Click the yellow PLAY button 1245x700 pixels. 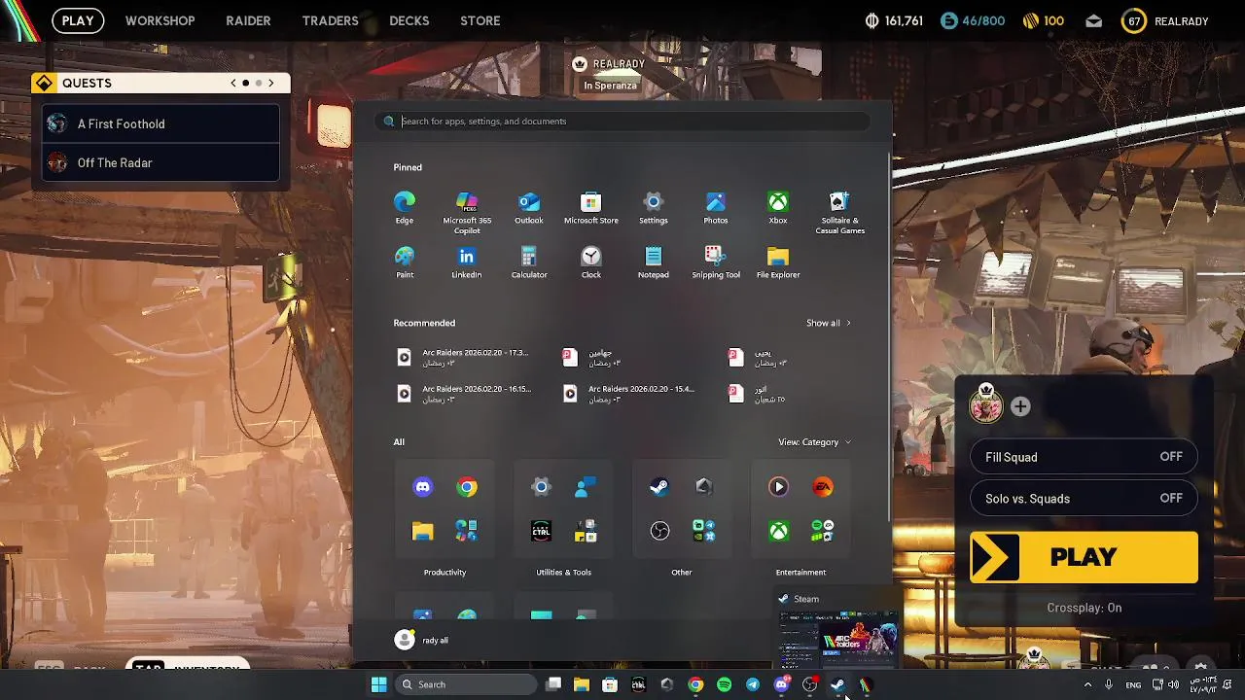[x=1084, y=557]
